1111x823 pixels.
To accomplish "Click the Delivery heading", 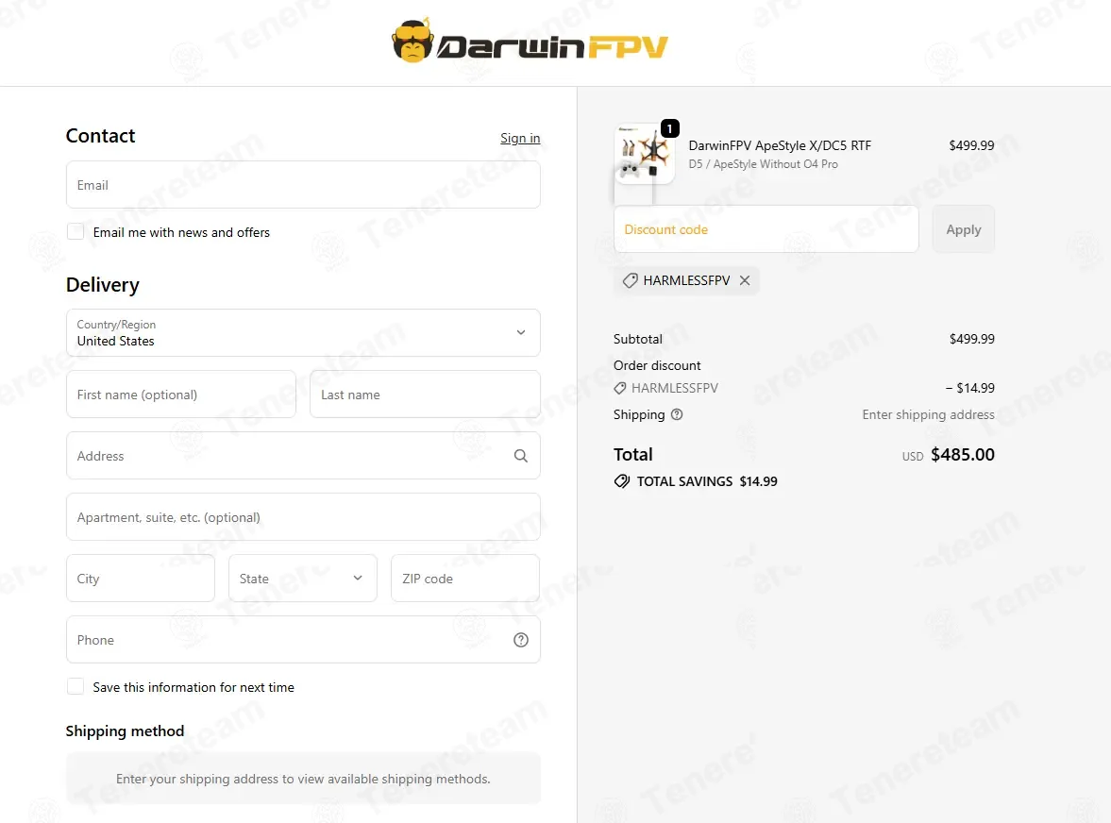I will coord(103,285).
